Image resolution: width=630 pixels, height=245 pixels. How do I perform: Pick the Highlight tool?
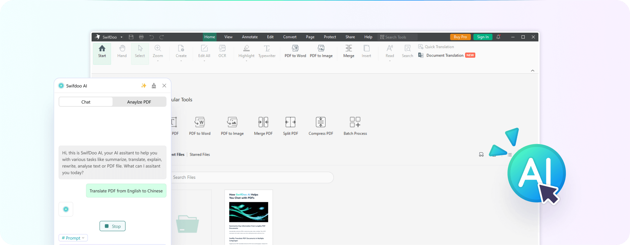(246, 52)
